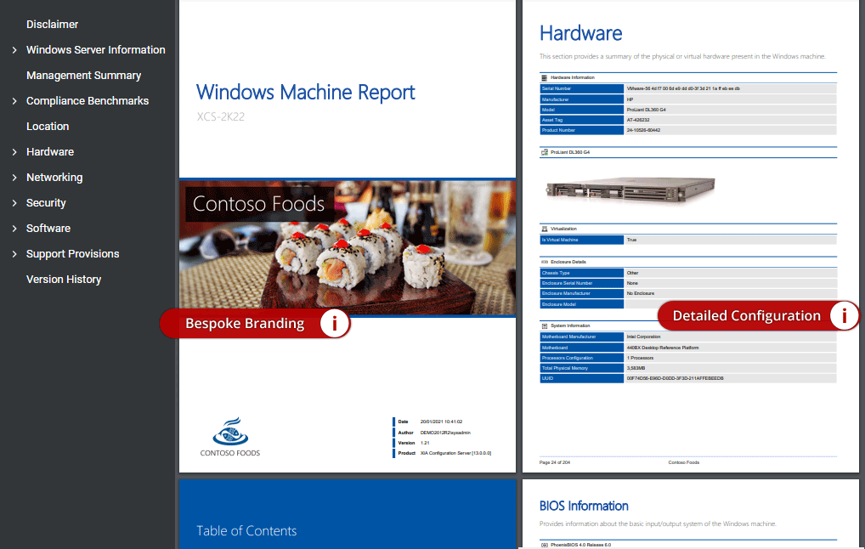This screenshot has height=549, width=865.
Task: Click the XCS-2K22 machine name
Action: coord(221,116)
